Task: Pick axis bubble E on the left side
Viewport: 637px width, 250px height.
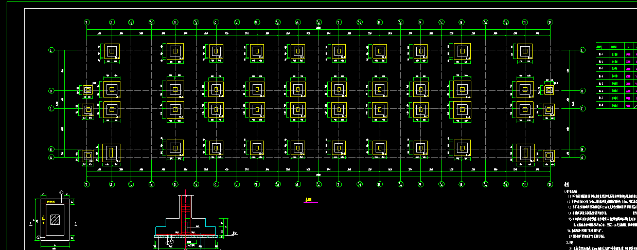Action: 51,50
